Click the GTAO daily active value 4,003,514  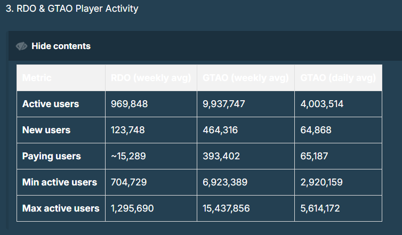[x=321, y=104]
